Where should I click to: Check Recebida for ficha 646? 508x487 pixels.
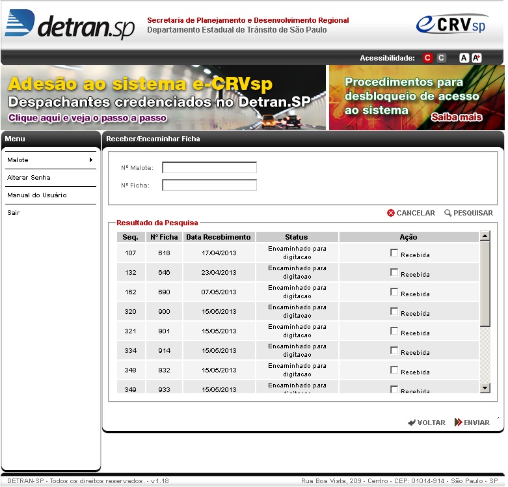tap(394, 272)
